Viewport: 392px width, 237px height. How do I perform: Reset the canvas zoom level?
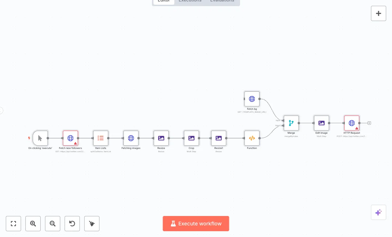pos(72,224)
